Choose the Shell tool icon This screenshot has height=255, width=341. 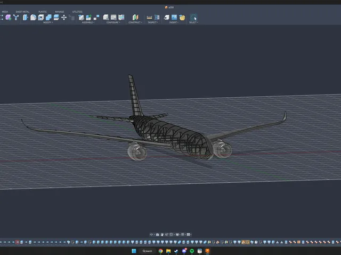[41, 18]
